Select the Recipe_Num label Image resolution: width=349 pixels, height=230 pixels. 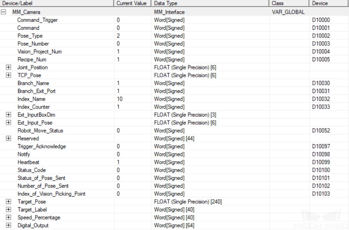[x=32, y=59]
